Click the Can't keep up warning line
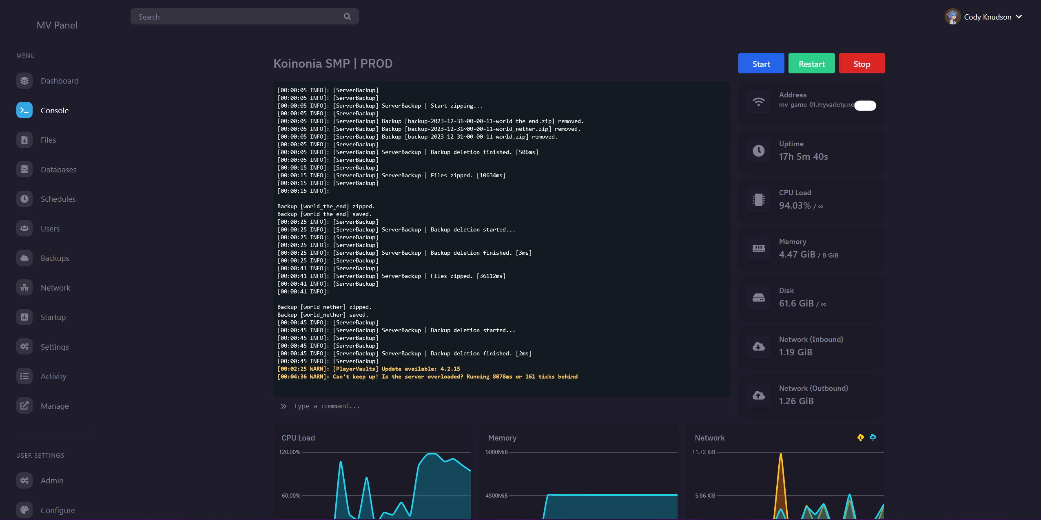The width and height of the screenshot is (1041, 520). [427, 377]
